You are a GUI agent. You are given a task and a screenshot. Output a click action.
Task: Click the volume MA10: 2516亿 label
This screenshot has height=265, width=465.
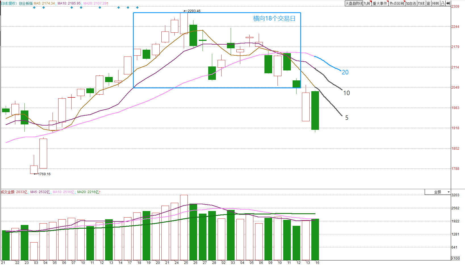pyautogui.click(x=63, y=192)
